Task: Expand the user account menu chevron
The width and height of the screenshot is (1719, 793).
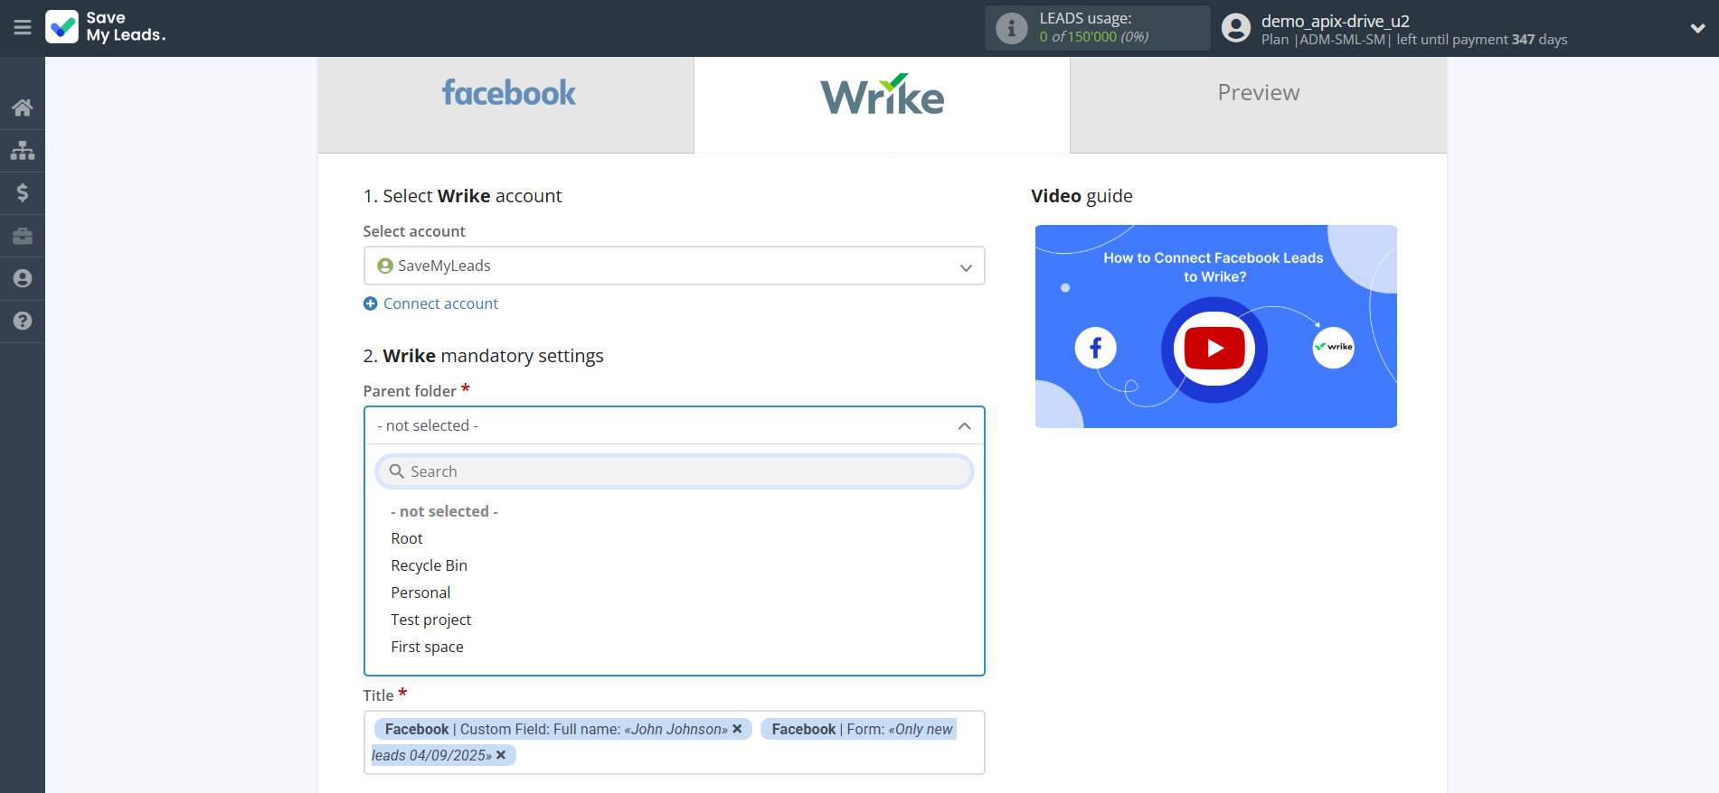Action: (x=1697, y=28)
